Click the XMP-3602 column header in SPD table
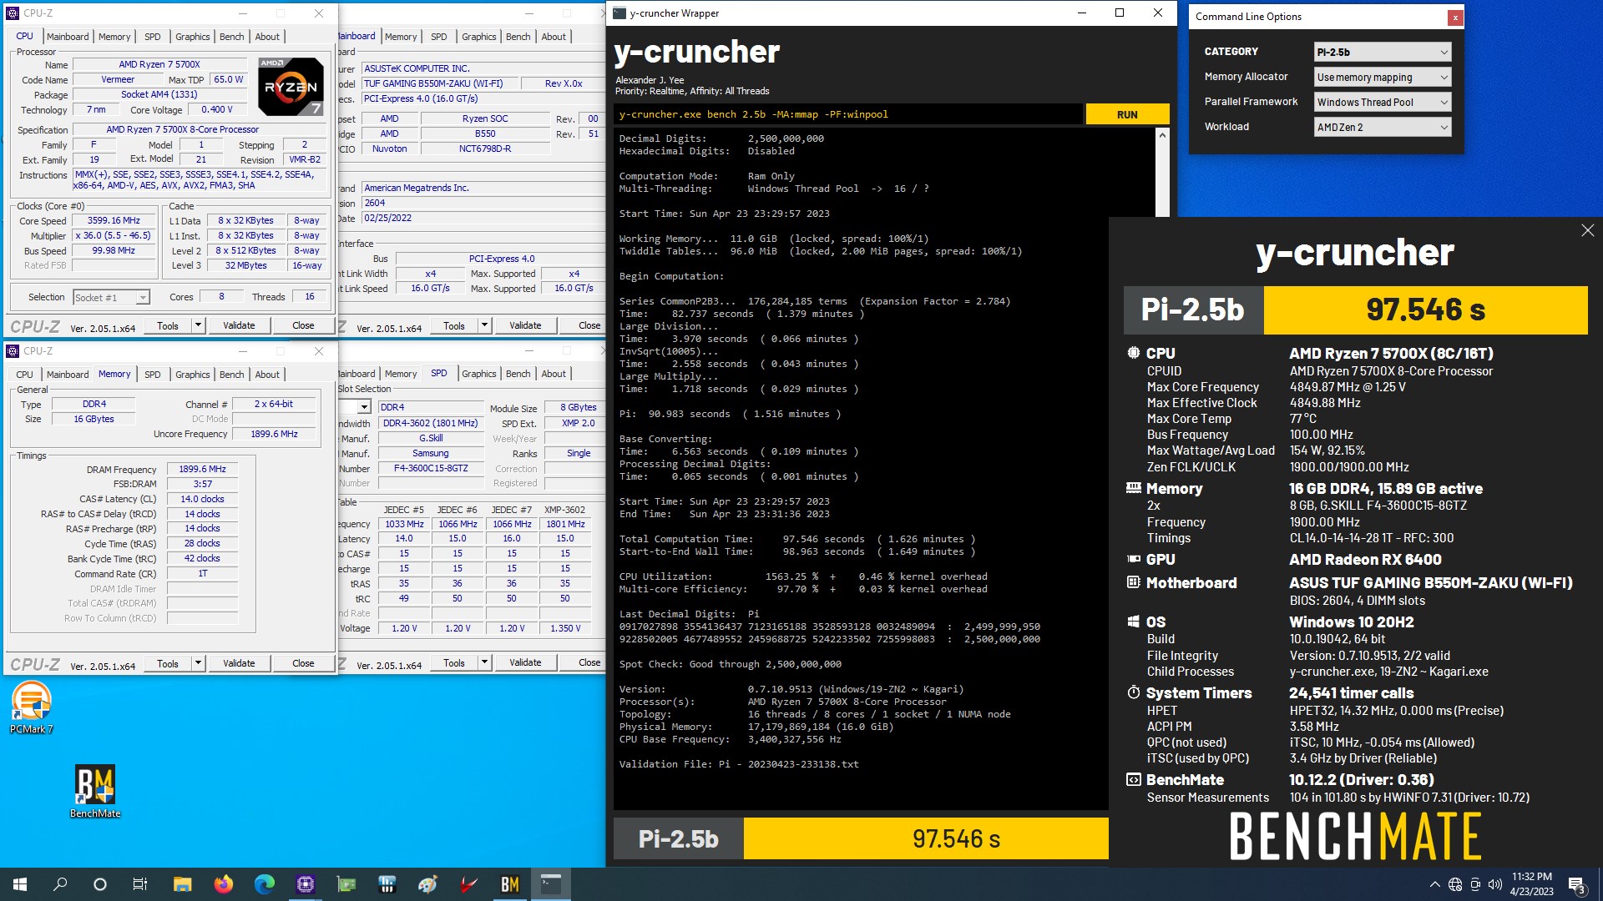The height and width of the screenshot is (901, 1603). point(565,510)
